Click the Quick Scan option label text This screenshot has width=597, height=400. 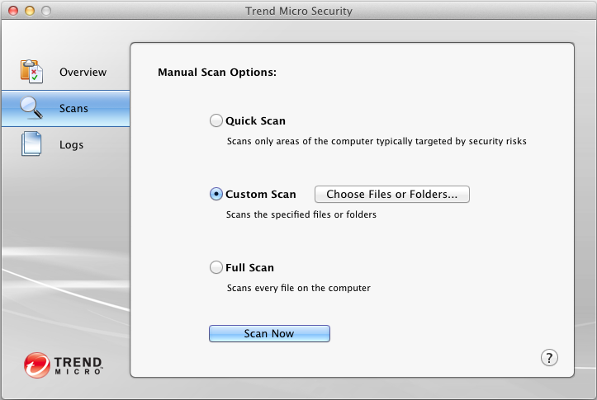click(x=255, y=121)
